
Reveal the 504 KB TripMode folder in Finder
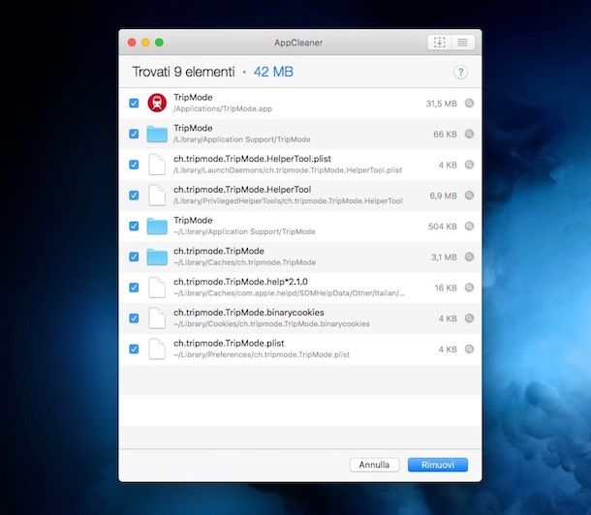[x=469, y=227]
